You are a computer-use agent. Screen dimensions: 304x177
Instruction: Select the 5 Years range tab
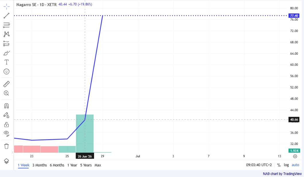86,165
